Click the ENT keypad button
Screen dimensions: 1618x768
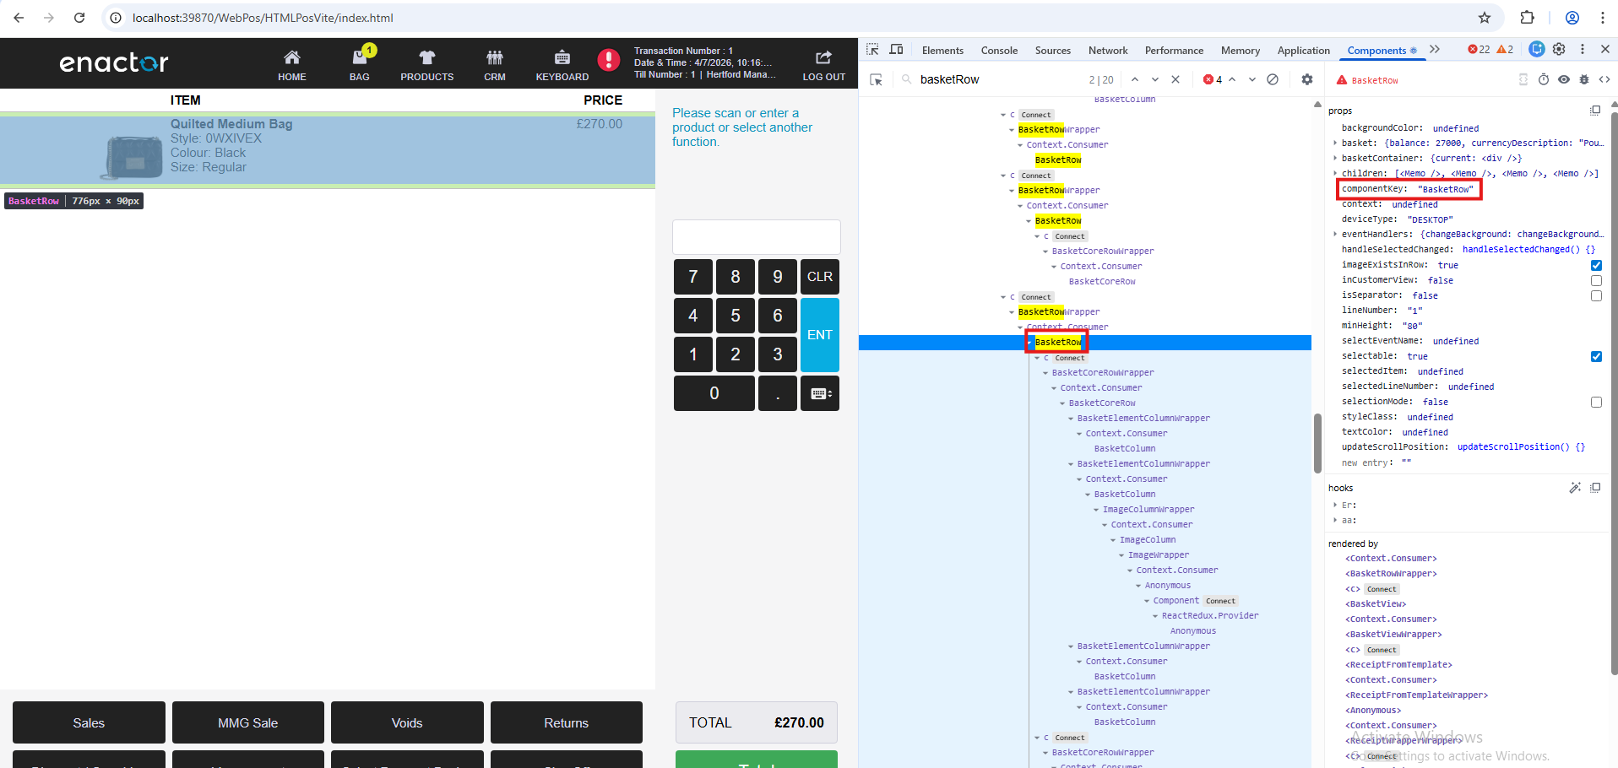(819, 335)
